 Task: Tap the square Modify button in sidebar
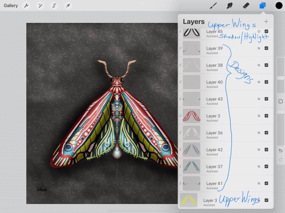281,101
